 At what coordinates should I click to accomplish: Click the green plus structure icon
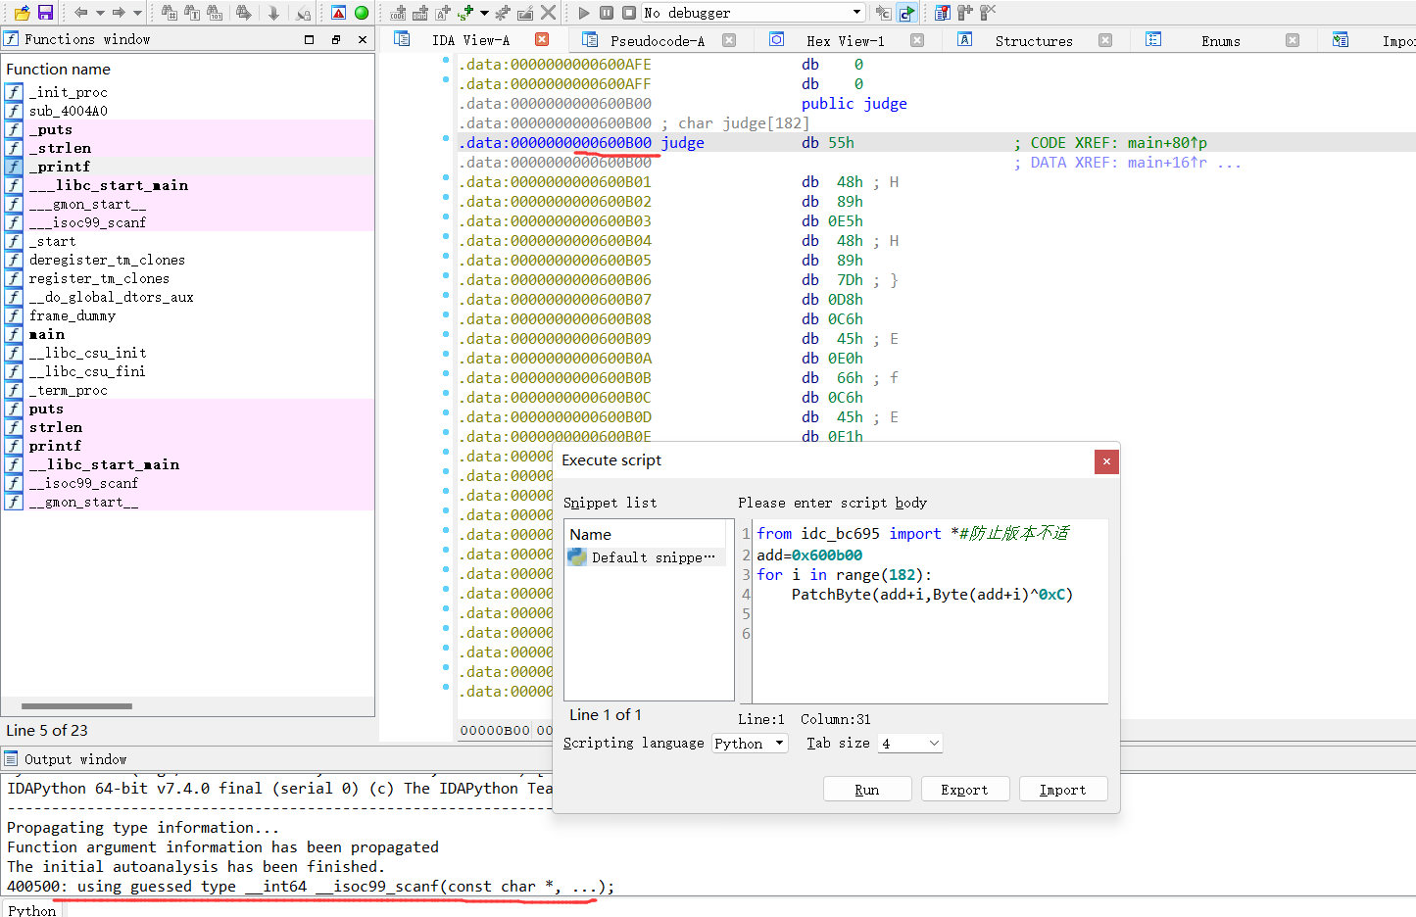click(x=464, y=13)
